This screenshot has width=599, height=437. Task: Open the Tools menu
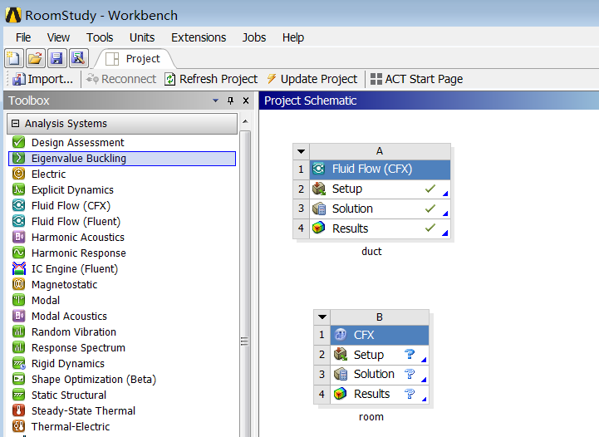coord(100,37)
